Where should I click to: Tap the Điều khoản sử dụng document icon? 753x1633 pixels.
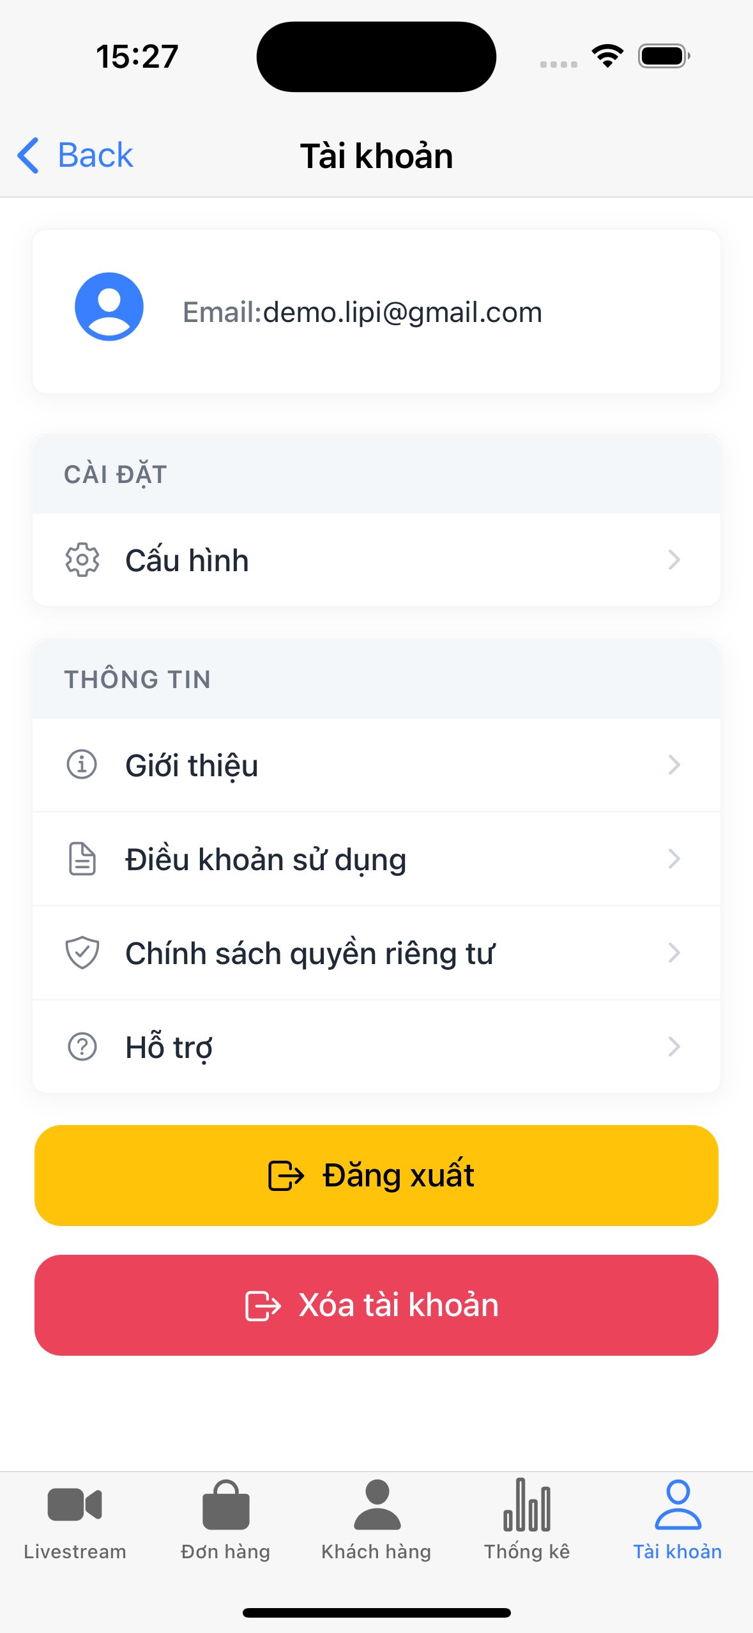point(82,859)
